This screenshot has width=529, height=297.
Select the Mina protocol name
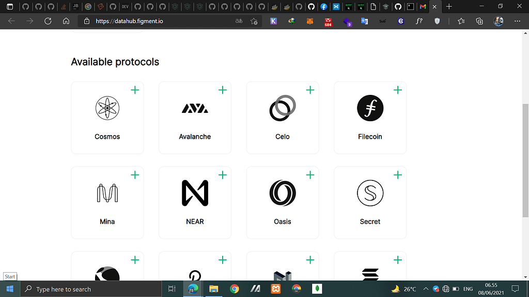pos(107,222)
